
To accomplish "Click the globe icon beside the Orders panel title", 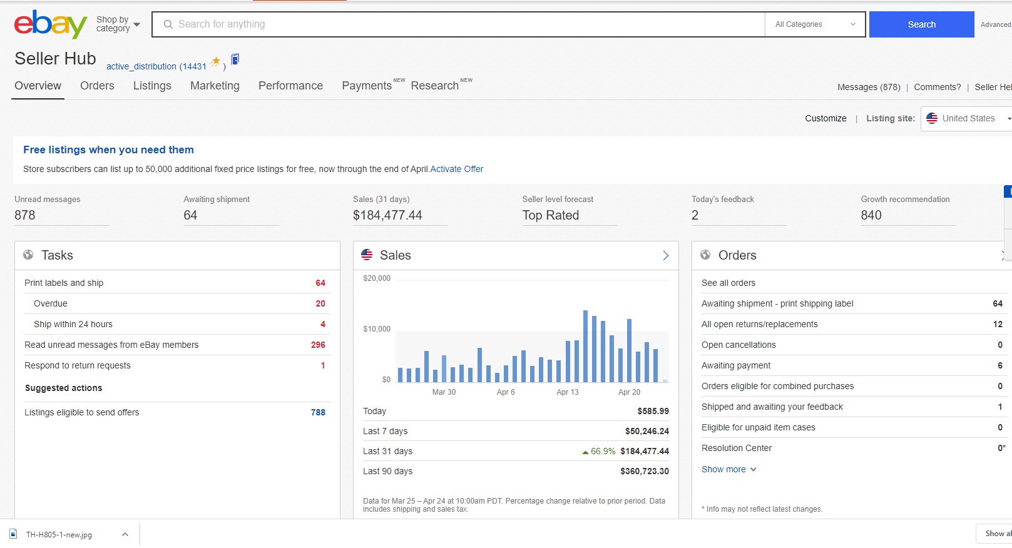I will pos(705,255).
